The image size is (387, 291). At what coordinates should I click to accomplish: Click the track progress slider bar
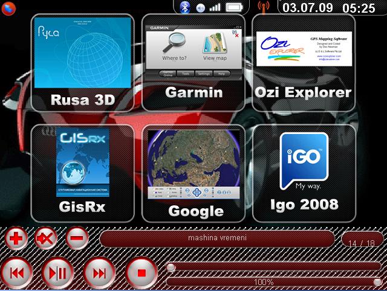[x=273, y=266]
